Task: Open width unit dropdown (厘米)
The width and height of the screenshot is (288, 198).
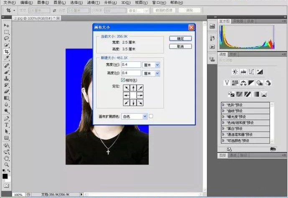Action: coord(151,65)
